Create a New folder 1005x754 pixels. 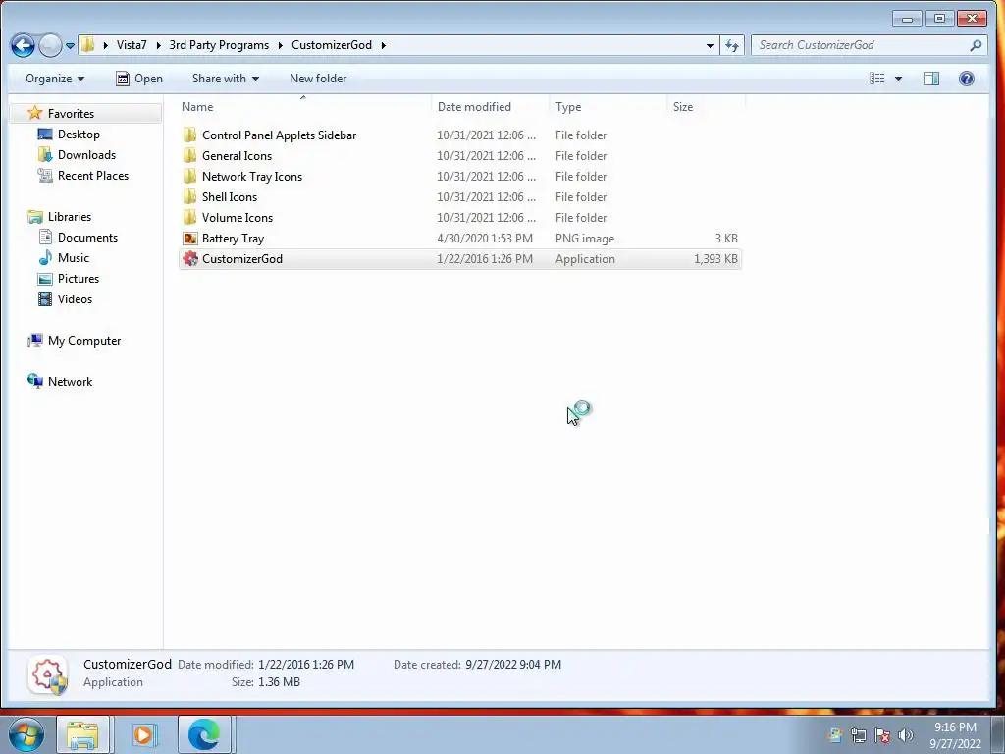[318, 79]
